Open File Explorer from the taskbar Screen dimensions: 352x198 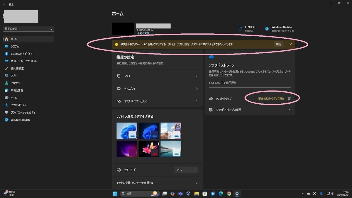196,194
